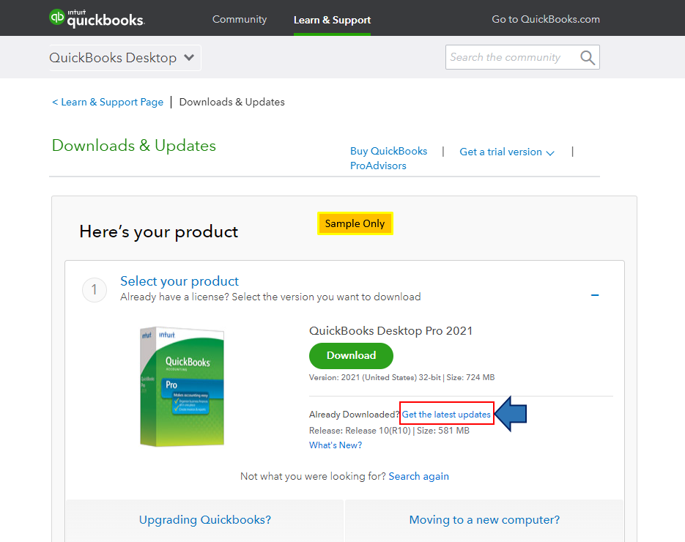The height and width of the screenshot is (542, 685).
Task: Open the ProAdvisors page
Action: 377,166
